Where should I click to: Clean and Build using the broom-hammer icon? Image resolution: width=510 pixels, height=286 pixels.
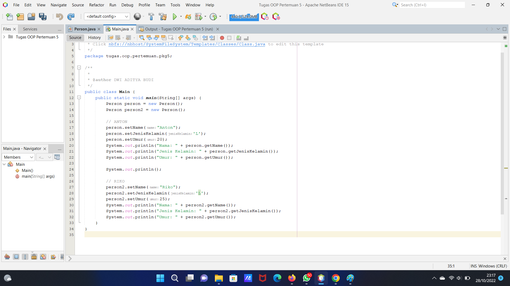163,16
